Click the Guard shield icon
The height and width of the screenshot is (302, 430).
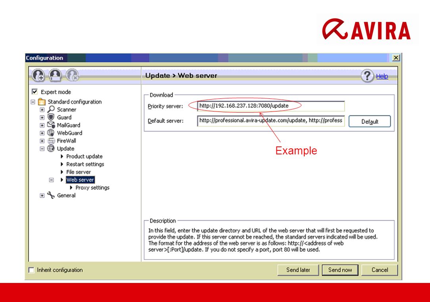(x=51, y=117)
